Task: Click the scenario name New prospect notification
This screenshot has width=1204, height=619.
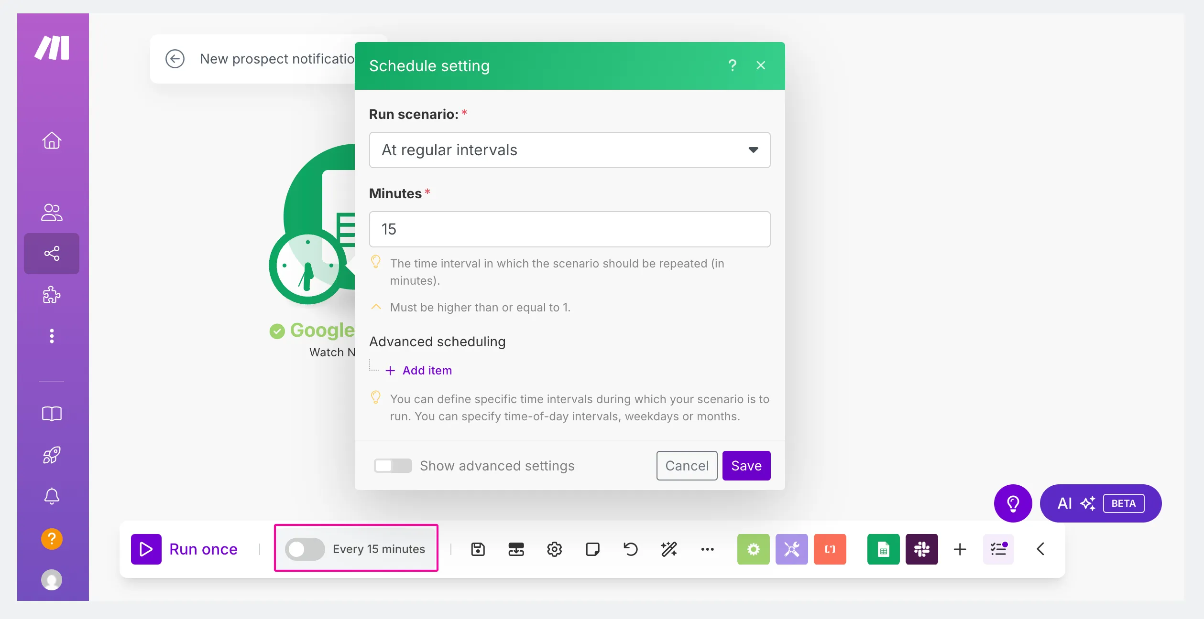Action: click(277, 59)
